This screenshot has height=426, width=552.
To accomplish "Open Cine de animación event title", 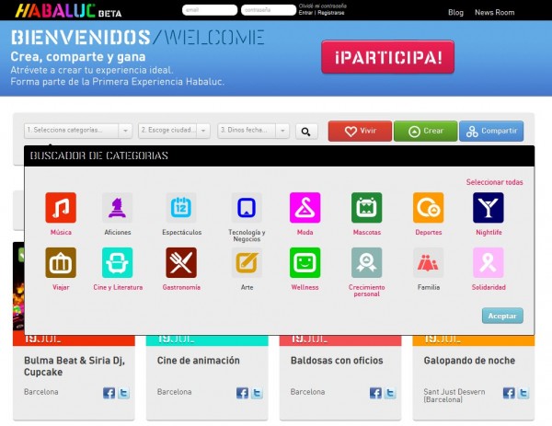I will 198,361.
